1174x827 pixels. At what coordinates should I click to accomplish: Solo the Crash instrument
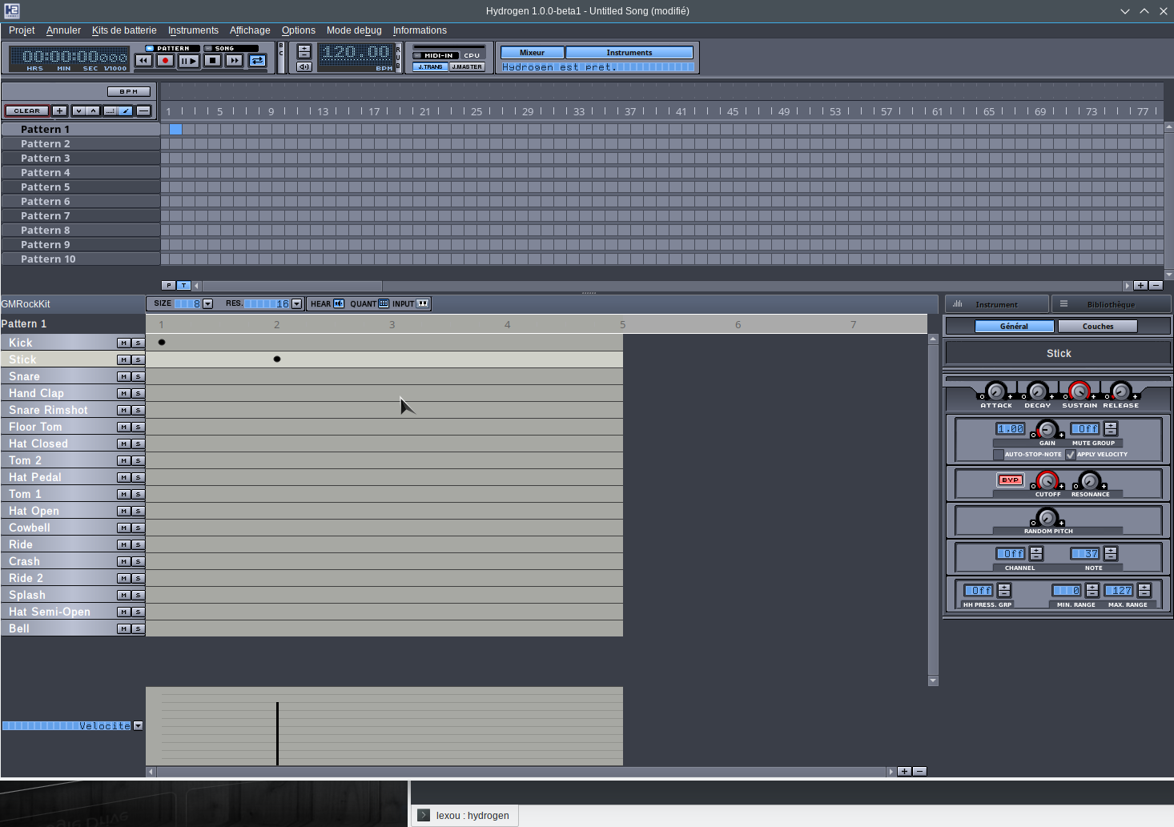pos(138,561)
